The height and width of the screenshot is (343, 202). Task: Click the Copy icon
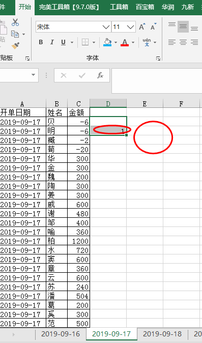pyautogui.click(x=15, y=34)
